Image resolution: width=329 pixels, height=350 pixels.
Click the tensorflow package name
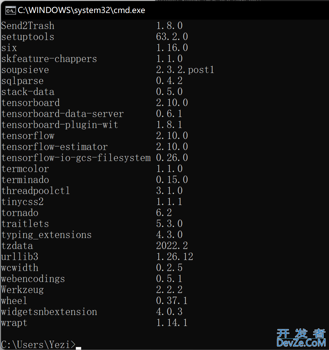[x=28, y=136]
